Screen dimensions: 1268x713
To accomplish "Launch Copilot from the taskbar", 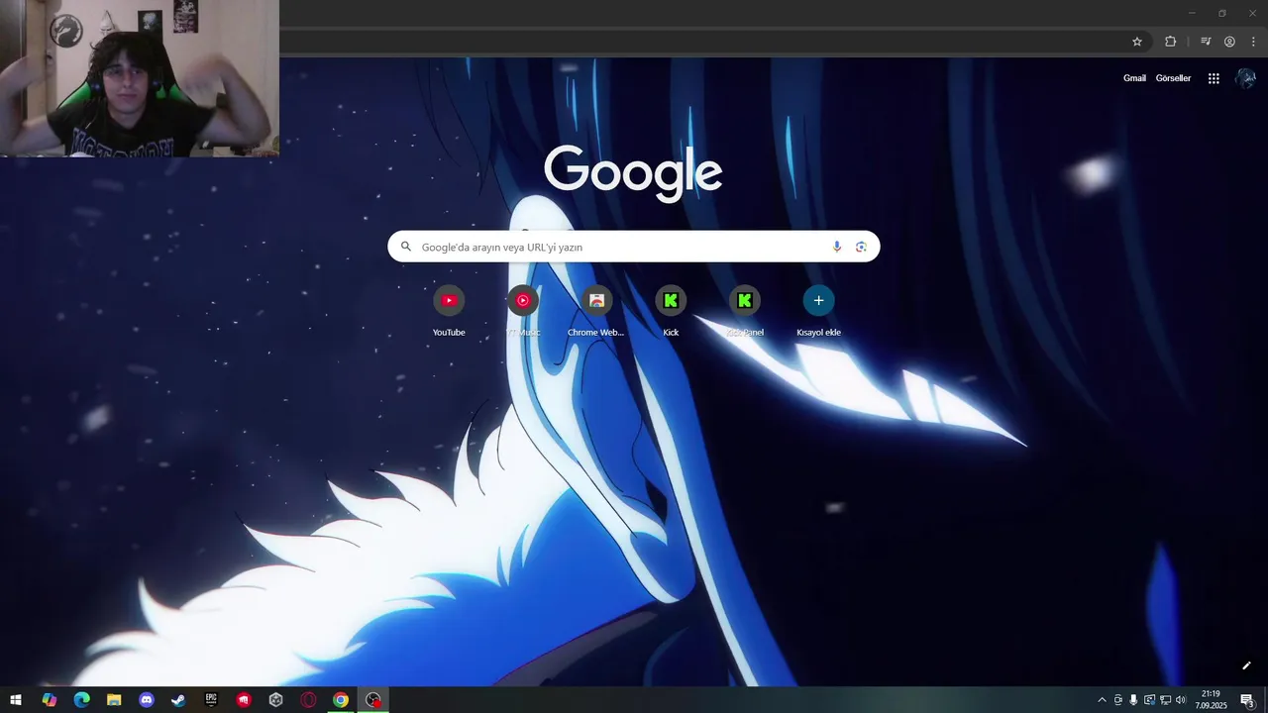I will (x=50, y=700).
